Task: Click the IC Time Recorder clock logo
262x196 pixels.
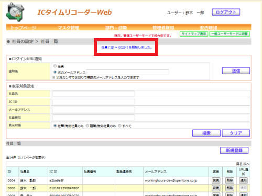Action: tap(15, 12)
